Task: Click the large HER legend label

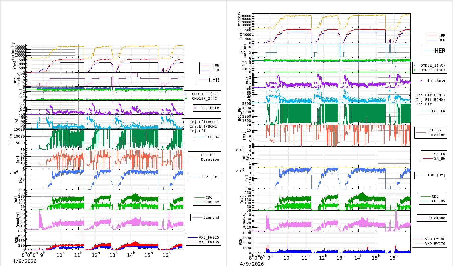Action: tap(440, 51)
